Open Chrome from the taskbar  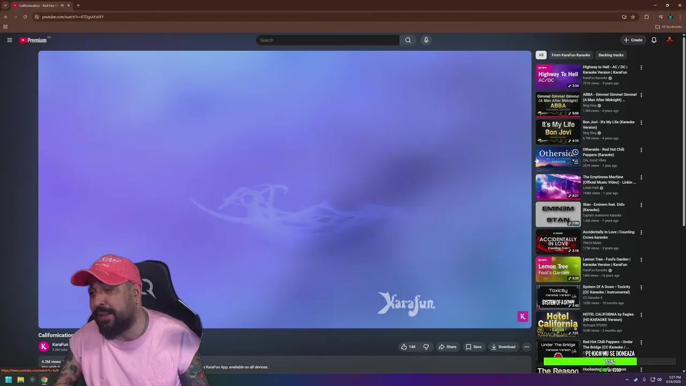(x=44, y=380)
